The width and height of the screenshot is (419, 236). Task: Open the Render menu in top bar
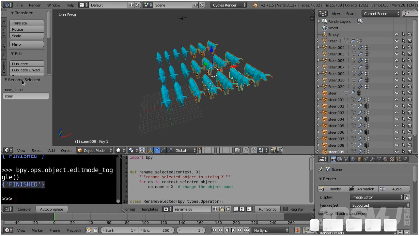click(x=35, y=5)
